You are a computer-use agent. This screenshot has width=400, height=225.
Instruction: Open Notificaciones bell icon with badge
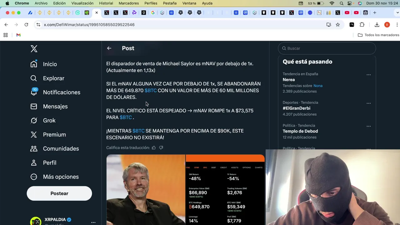(34, 92)
